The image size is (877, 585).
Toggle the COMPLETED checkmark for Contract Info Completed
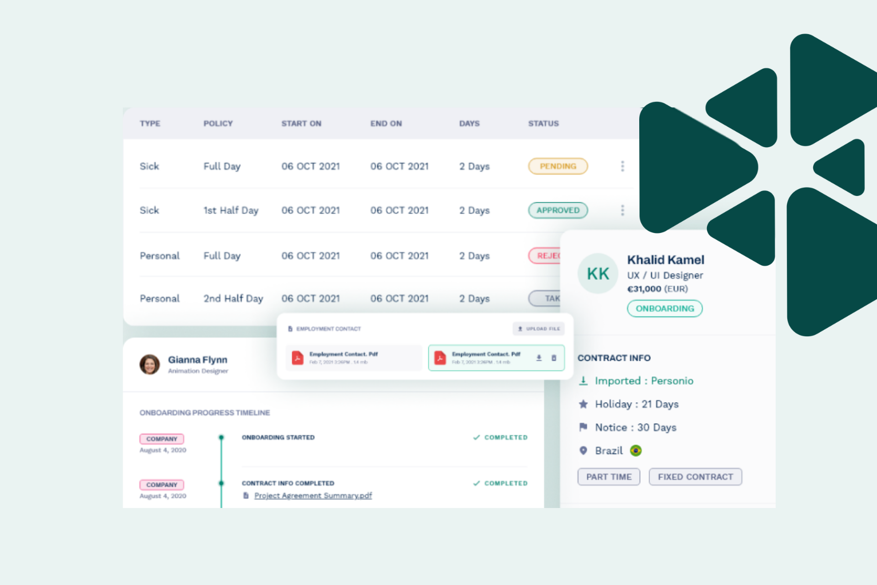477,483
